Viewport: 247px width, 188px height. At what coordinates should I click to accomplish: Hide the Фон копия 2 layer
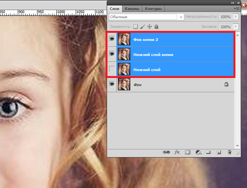[112, 39]
